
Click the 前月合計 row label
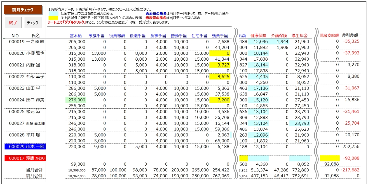click(x=34, y=176)
